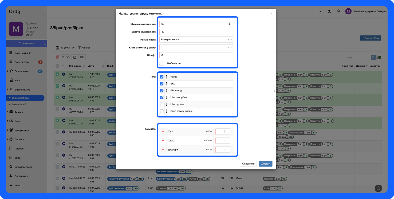The width and height of the screenshot is (394, 199).
Task: Open Розмір листа dropdown
Action: [x=196, y=39]
